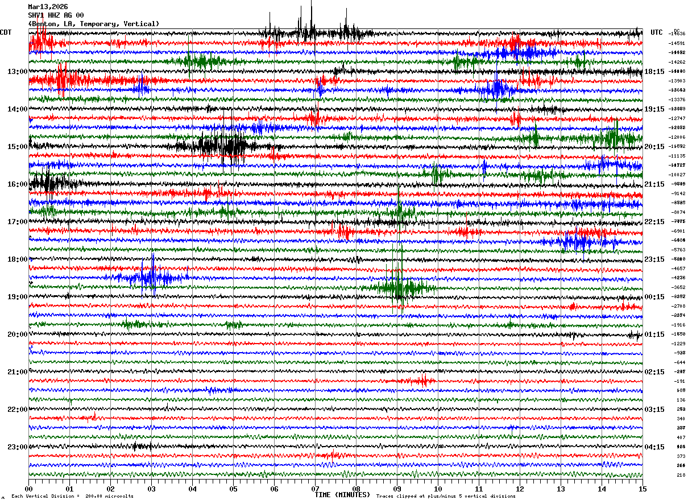688x504 pixels.
Task: Select the 01:15 UTC time label
Action: coord(654,334)
